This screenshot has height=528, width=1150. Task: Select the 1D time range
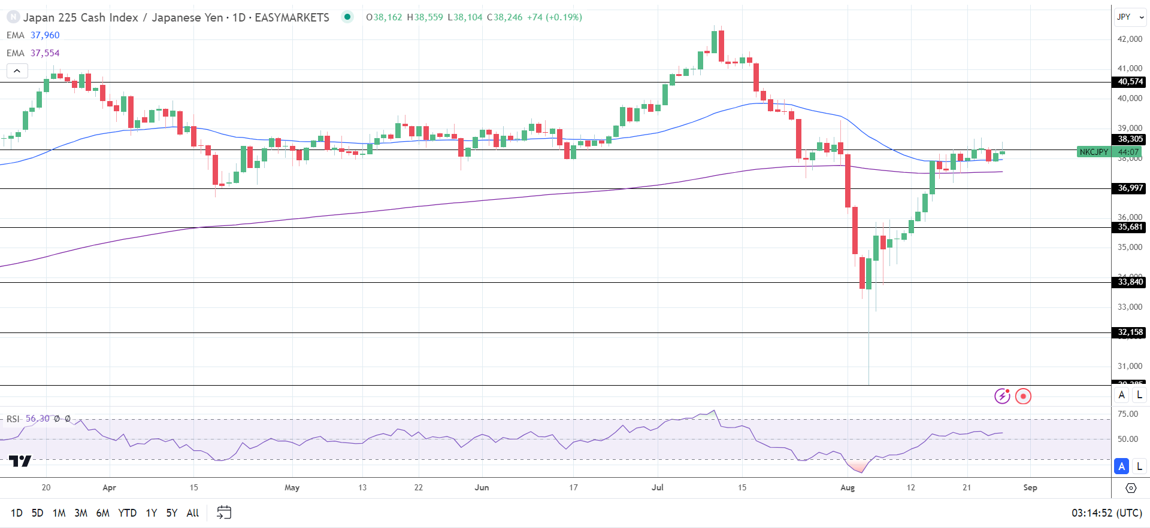[x=17, y=513]
